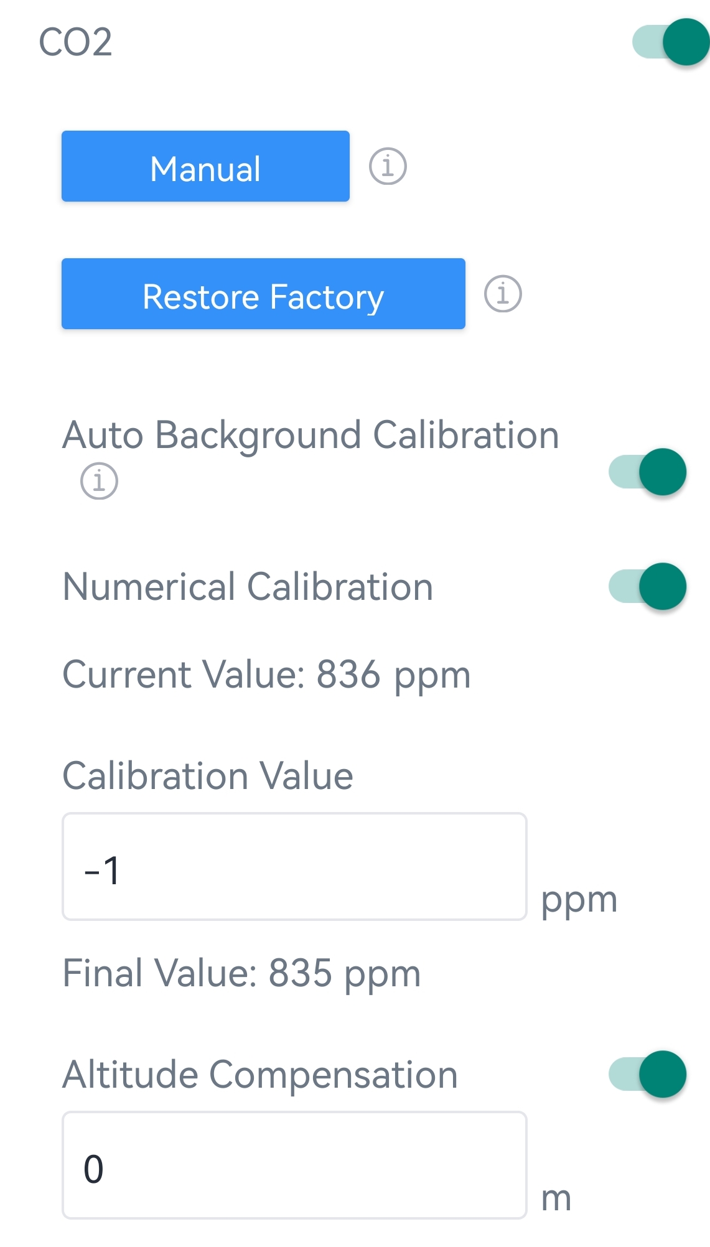Focus the Calibration Value input field
This screenshot has width=710, height=1247.
click(x=294, y=867)
